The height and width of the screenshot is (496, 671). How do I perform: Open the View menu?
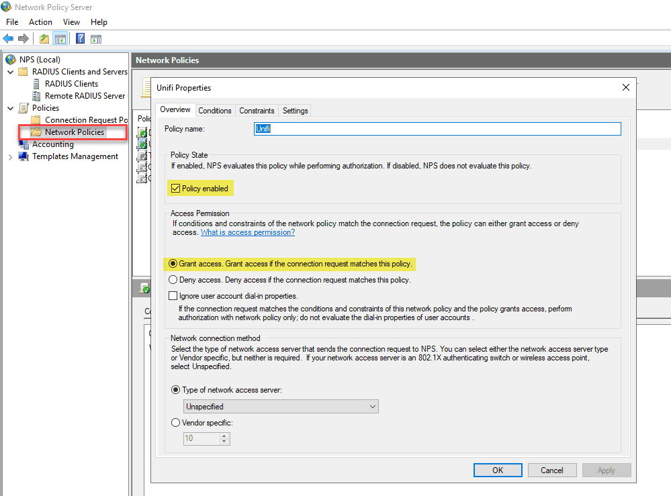pos(71,21)
